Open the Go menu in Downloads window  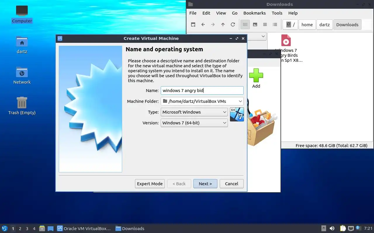[235, 13]
